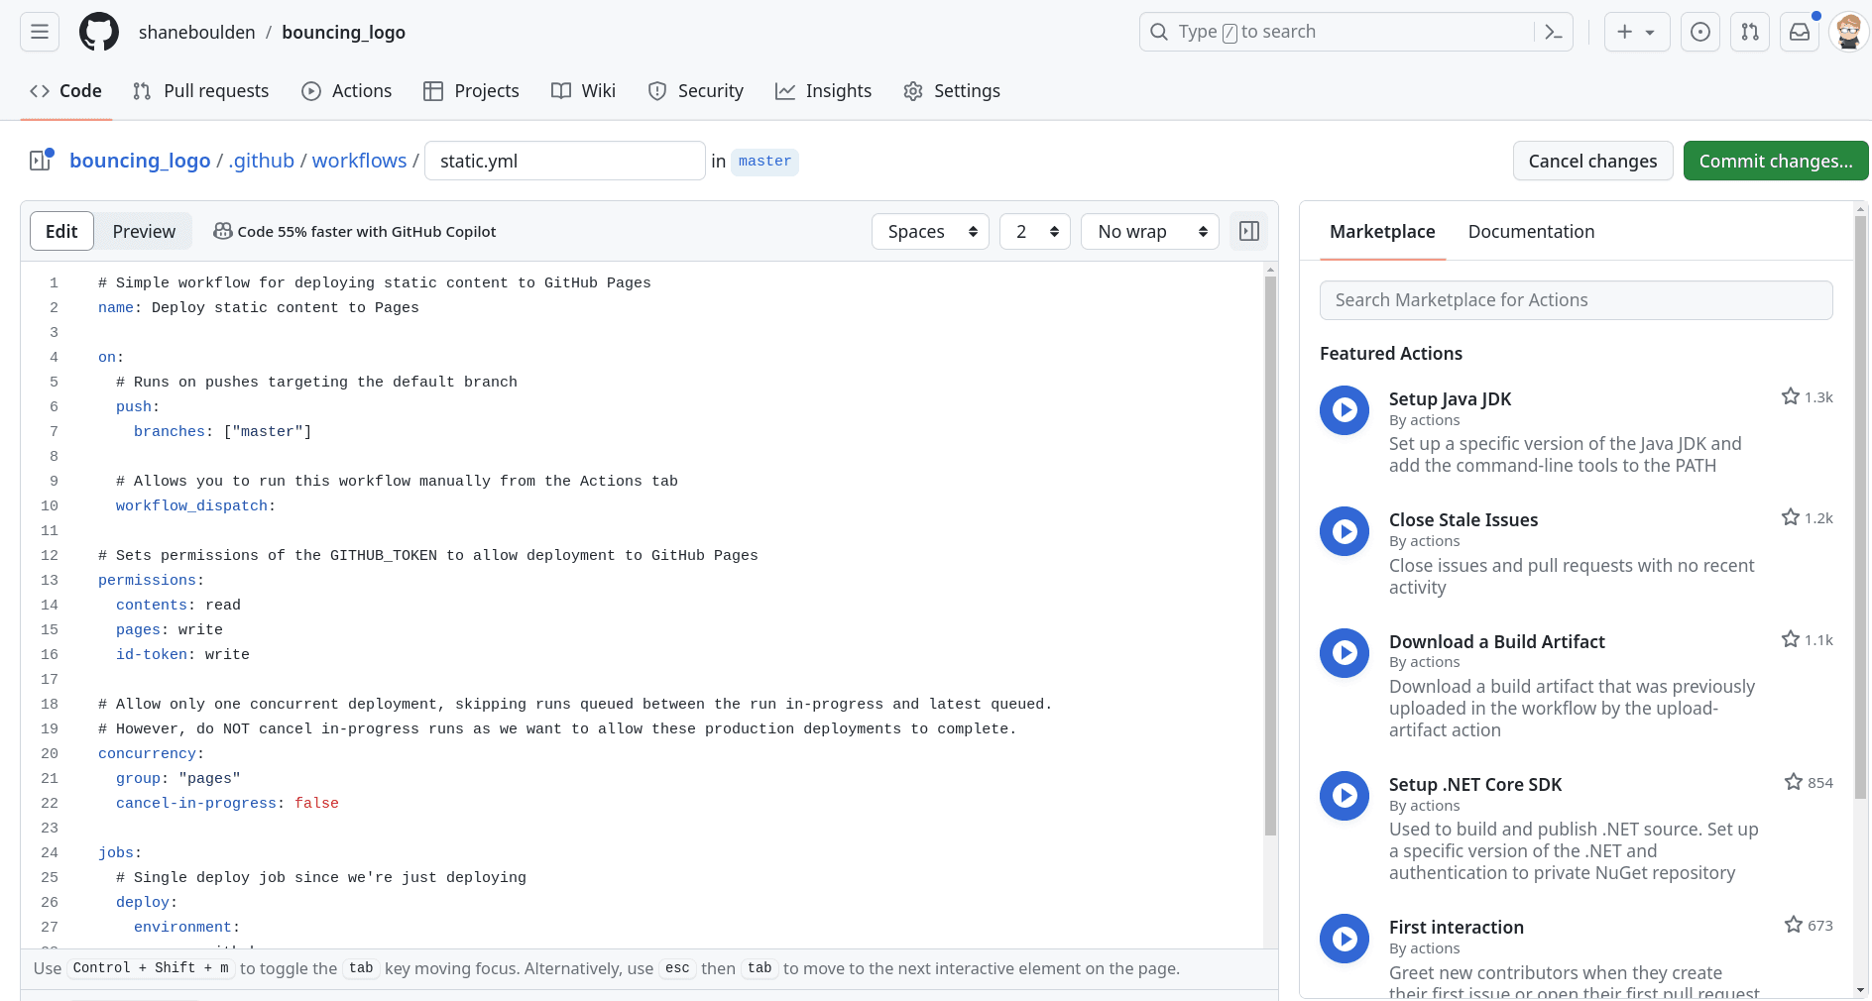Open pull requests icon in header
Image resolution: width=1872 pixels, height=1001 pixels.
(x=1750, y=32)
